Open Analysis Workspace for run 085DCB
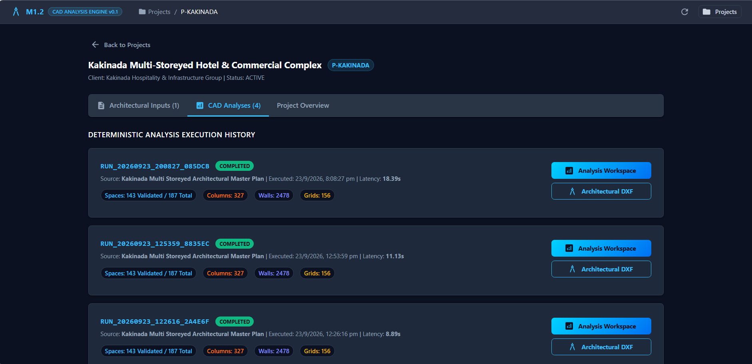This screenshot has width=752, height=364. tap(601, 170)
